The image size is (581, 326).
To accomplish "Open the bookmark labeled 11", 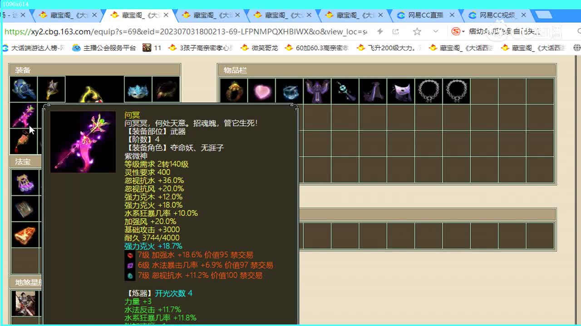I will coord(152,48).
